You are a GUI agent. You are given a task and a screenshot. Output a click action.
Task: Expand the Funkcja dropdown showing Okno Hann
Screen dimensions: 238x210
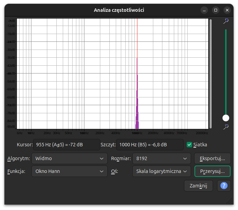coord(70,171)
